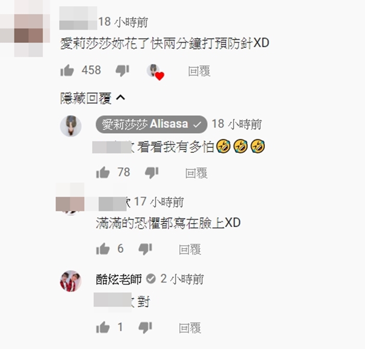The width and height of the screenshot is (365, 349).
Task: Like 酷炫老師's reply
Action: click(103, 327)
